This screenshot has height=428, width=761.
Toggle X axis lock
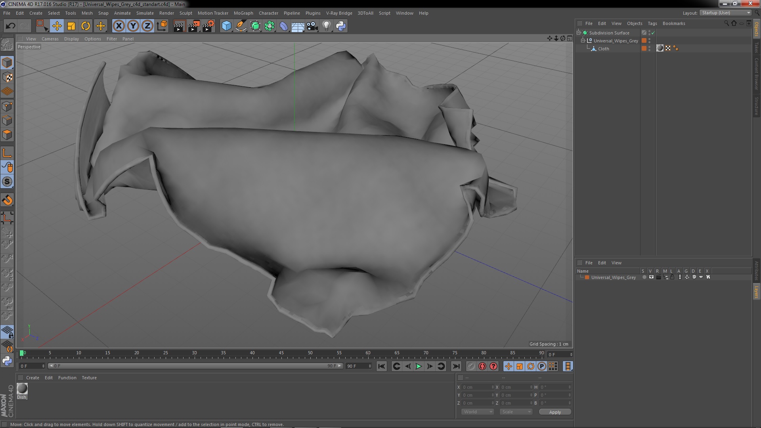click(x=119, y=26)
